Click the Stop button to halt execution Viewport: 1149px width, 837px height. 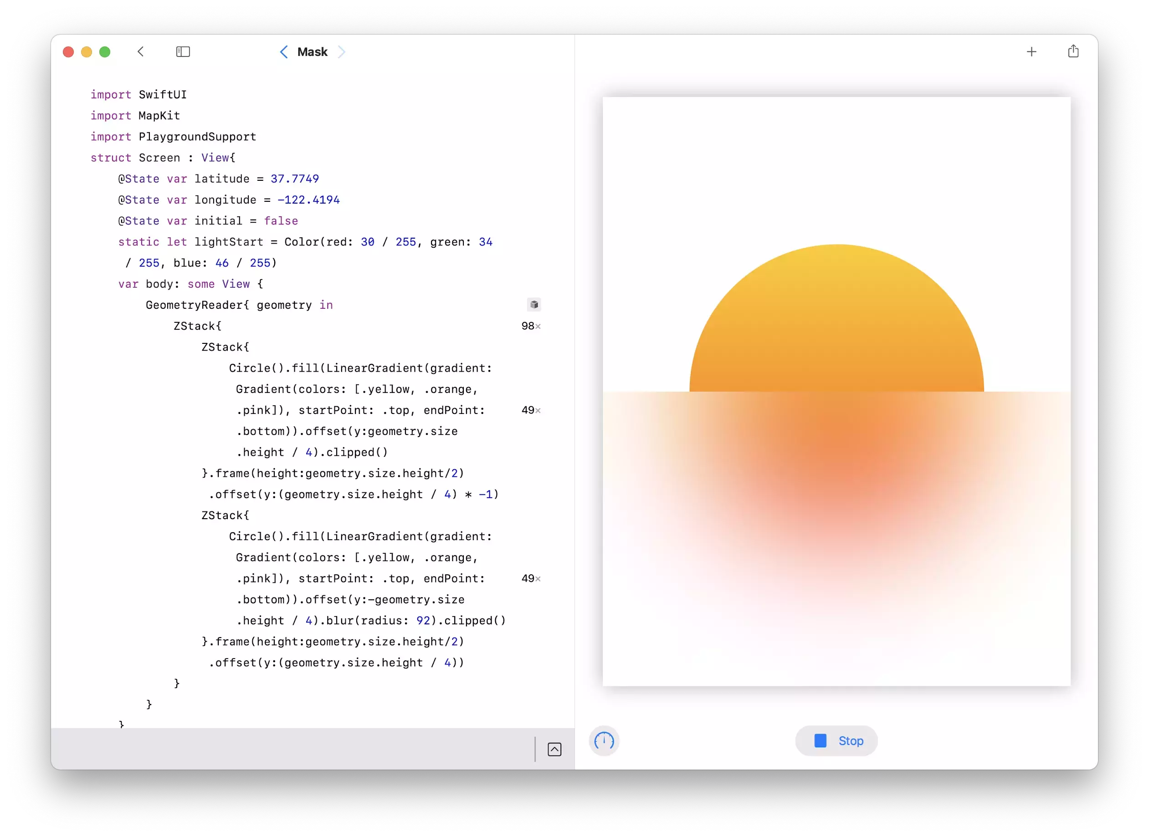point(836,741)
